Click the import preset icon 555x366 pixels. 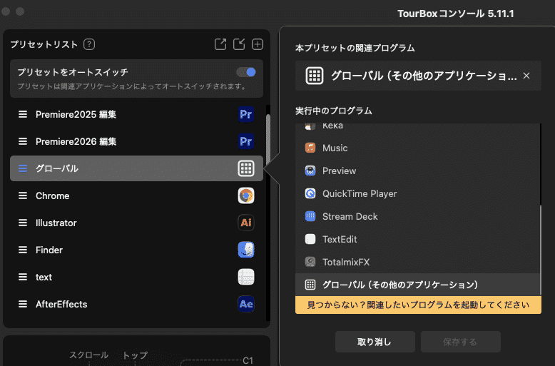tap(239, 44)
